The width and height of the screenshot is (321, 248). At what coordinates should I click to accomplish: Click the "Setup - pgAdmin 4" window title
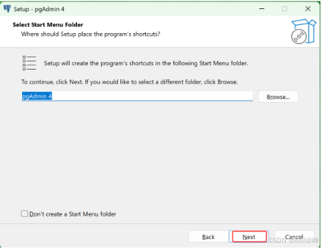pos(38,9)
